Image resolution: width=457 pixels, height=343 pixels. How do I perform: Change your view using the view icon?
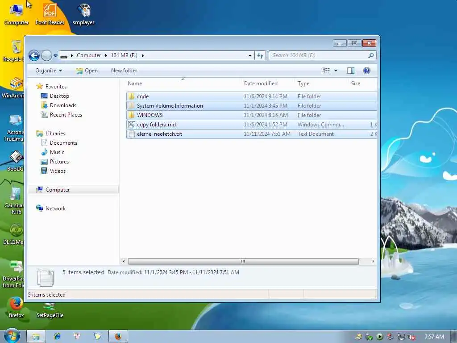point(326,71)
